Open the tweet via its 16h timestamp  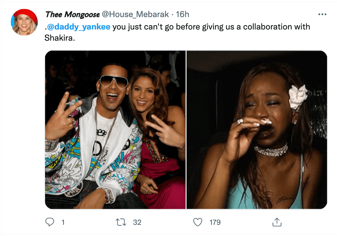182,14
